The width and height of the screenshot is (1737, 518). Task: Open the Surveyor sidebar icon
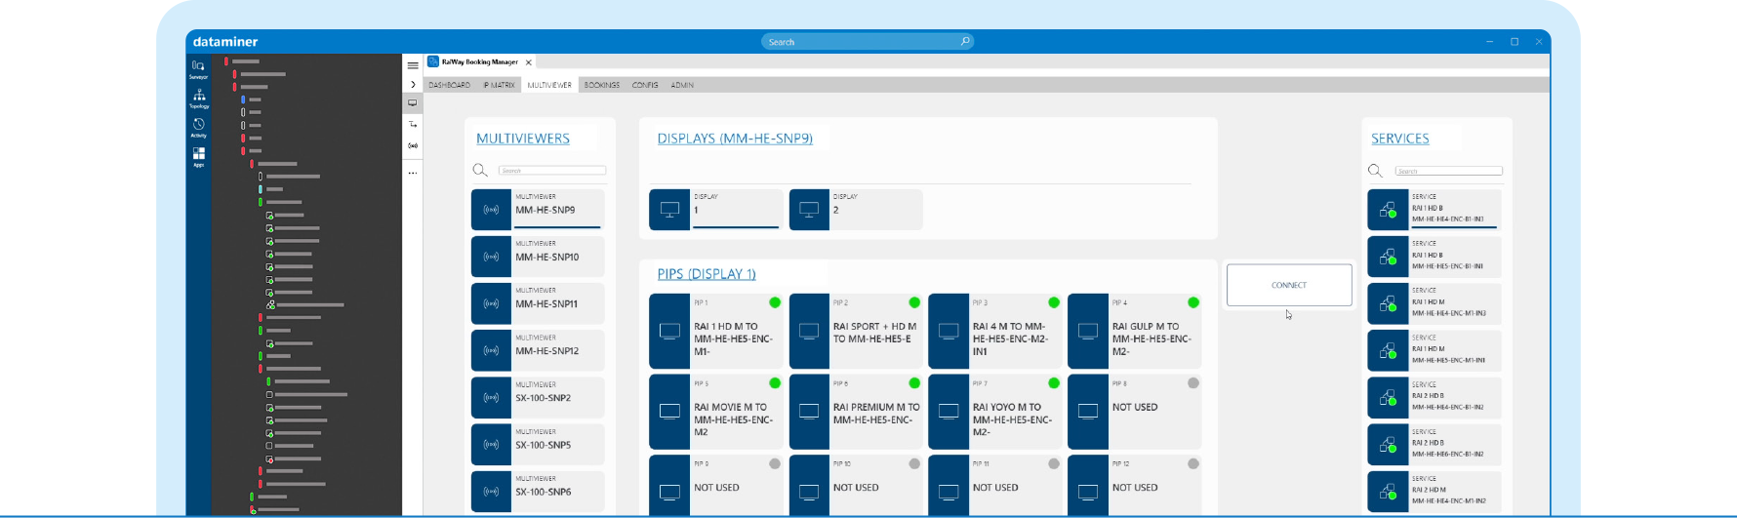click(198, 68)
